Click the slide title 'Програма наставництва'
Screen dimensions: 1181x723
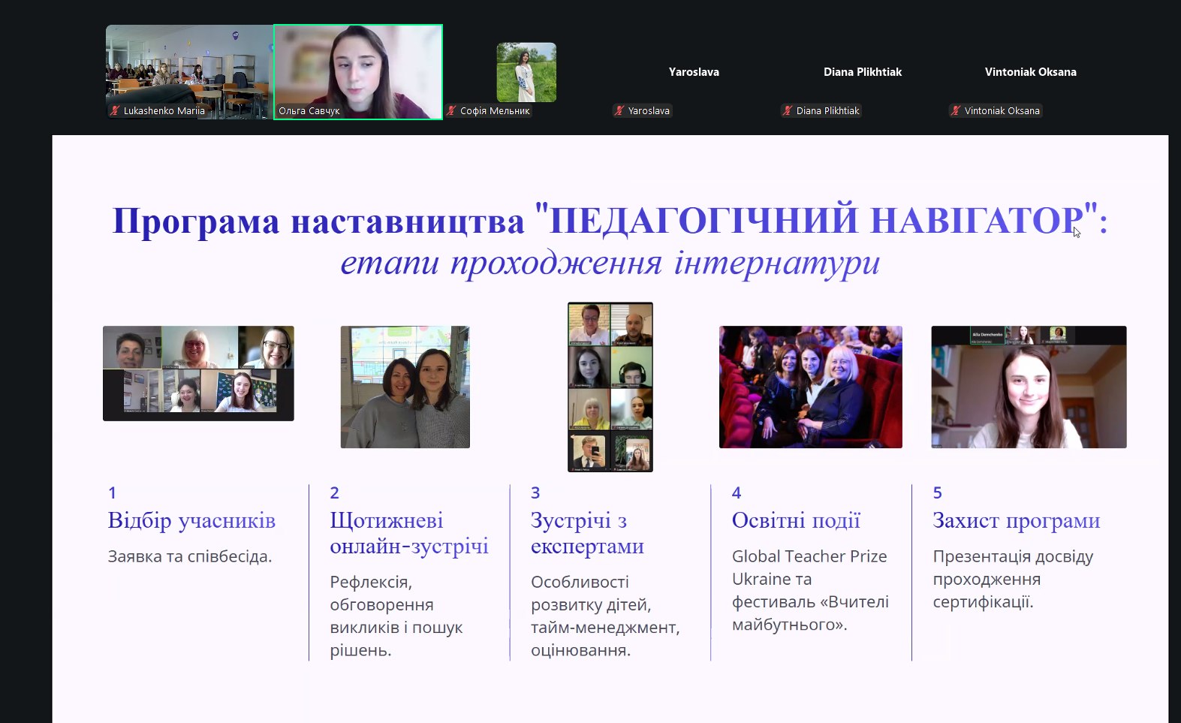(318, 221)
